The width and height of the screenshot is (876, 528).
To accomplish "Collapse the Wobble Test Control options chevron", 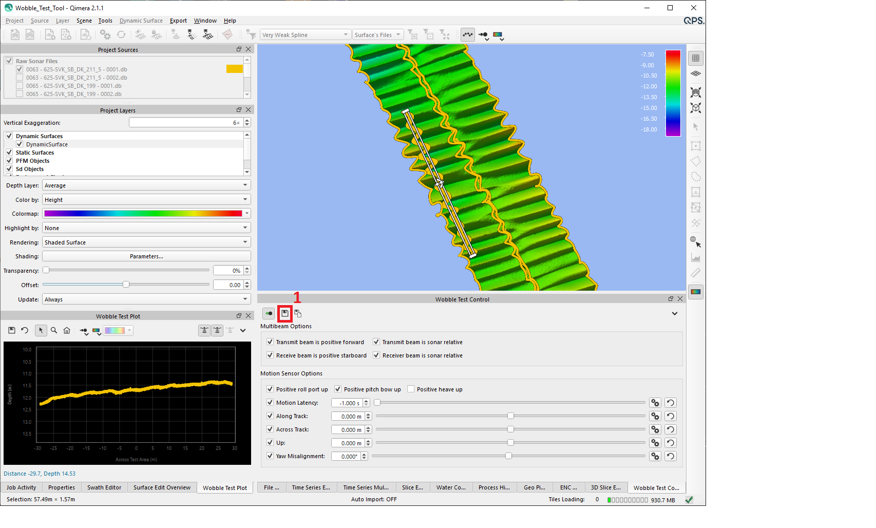I will 675,313.
